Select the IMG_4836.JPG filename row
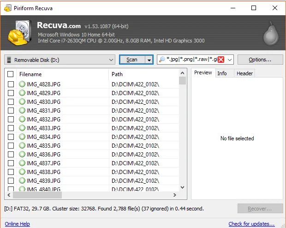This screenshot has width=286, height=228. coord(44,155)
